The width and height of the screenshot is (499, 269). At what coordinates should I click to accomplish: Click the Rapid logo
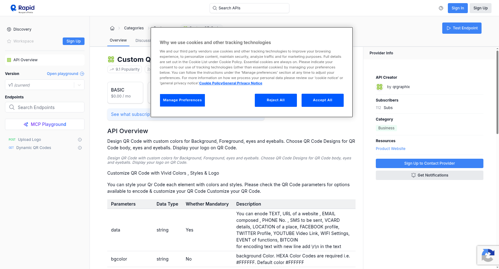(22, 8)
